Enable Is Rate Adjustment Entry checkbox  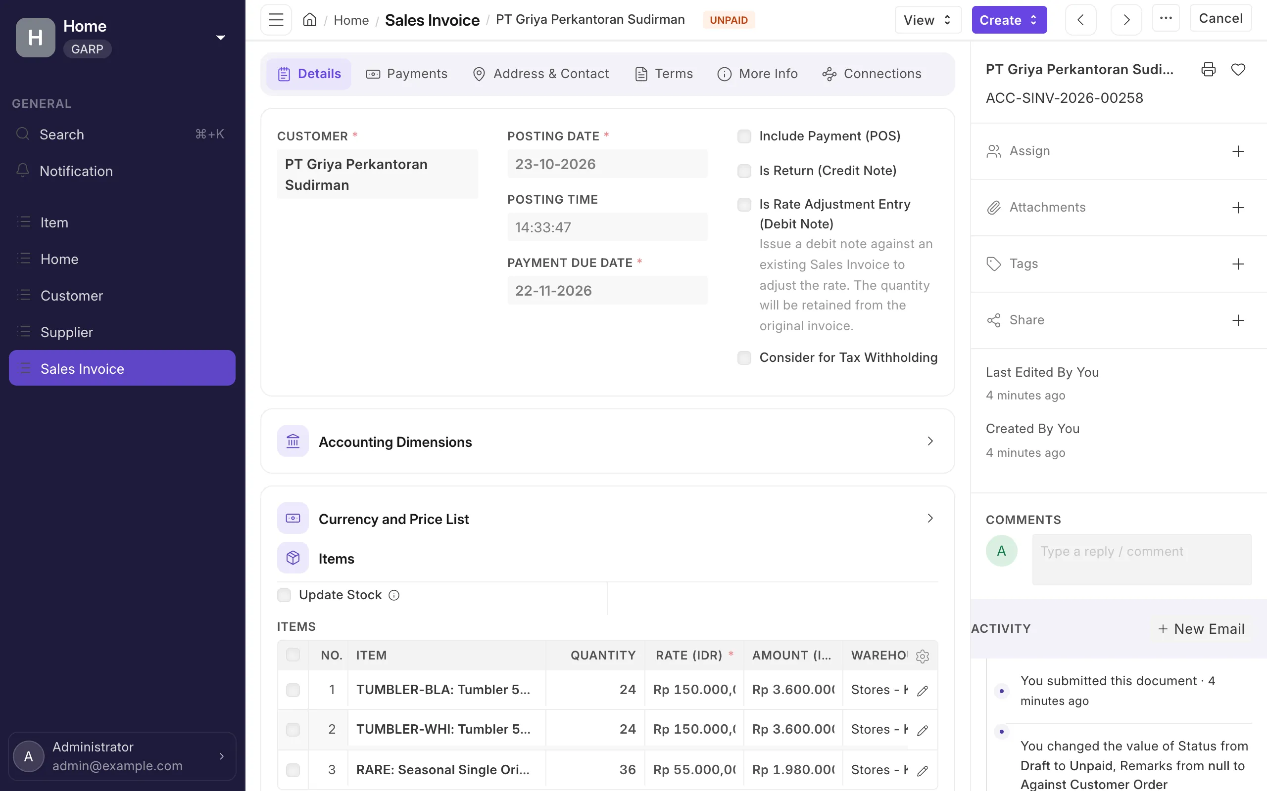[744, 205]
